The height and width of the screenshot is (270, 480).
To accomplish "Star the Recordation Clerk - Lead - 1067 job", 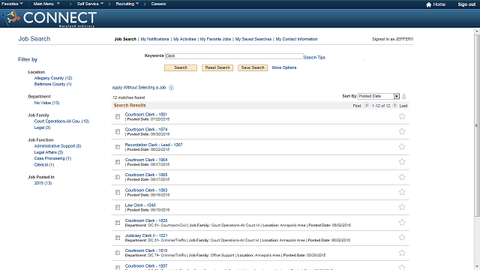I will click(402, 147).
